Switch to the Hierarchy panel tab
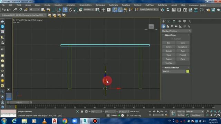221x124 pixels. coord(174,21)
